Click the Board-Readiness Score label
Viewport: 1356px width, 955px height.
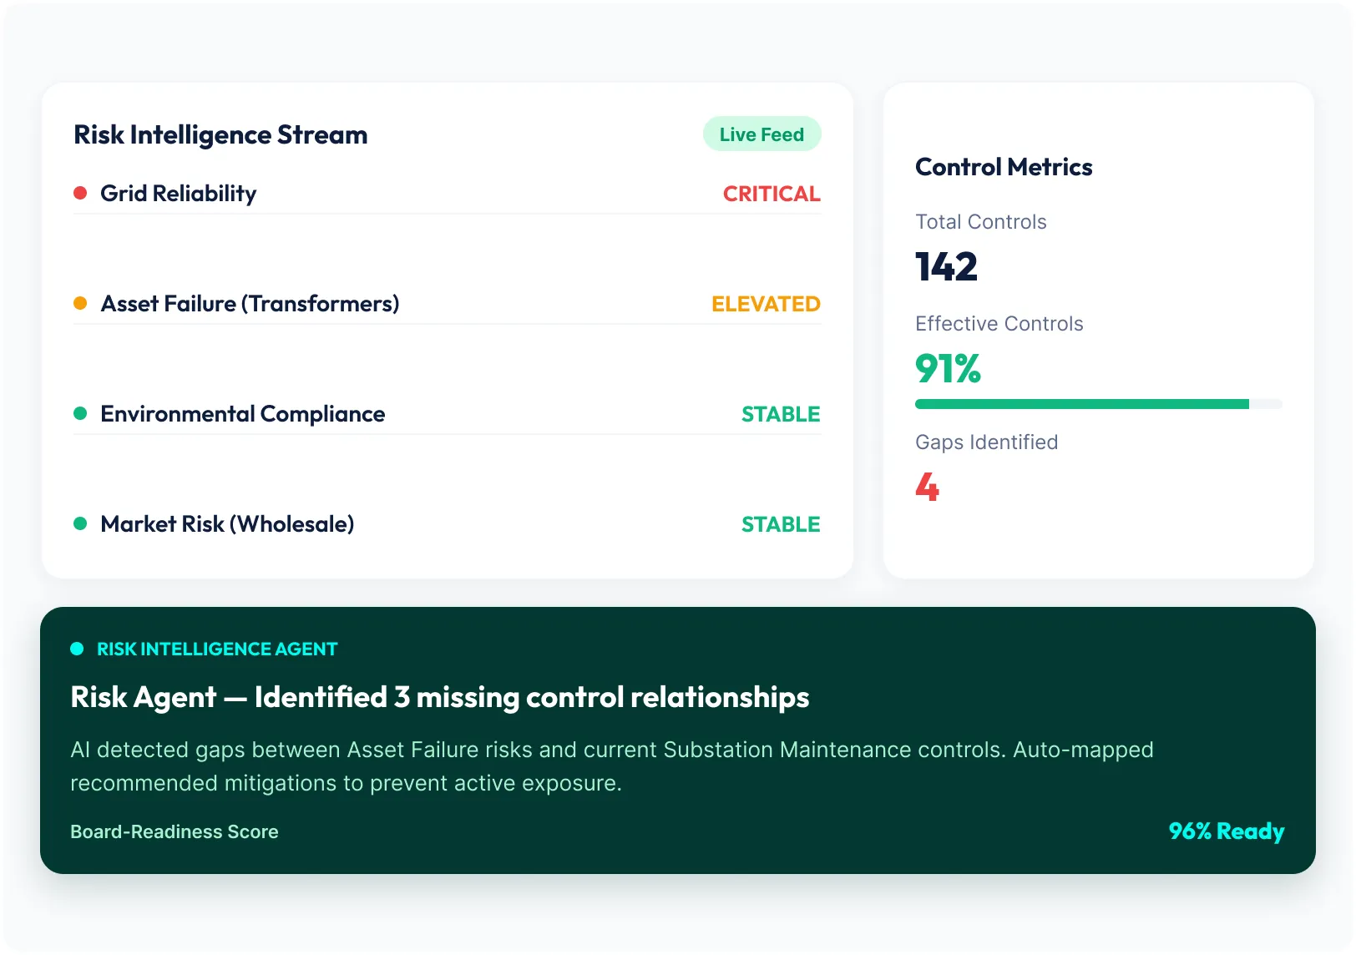pos(175,832)
